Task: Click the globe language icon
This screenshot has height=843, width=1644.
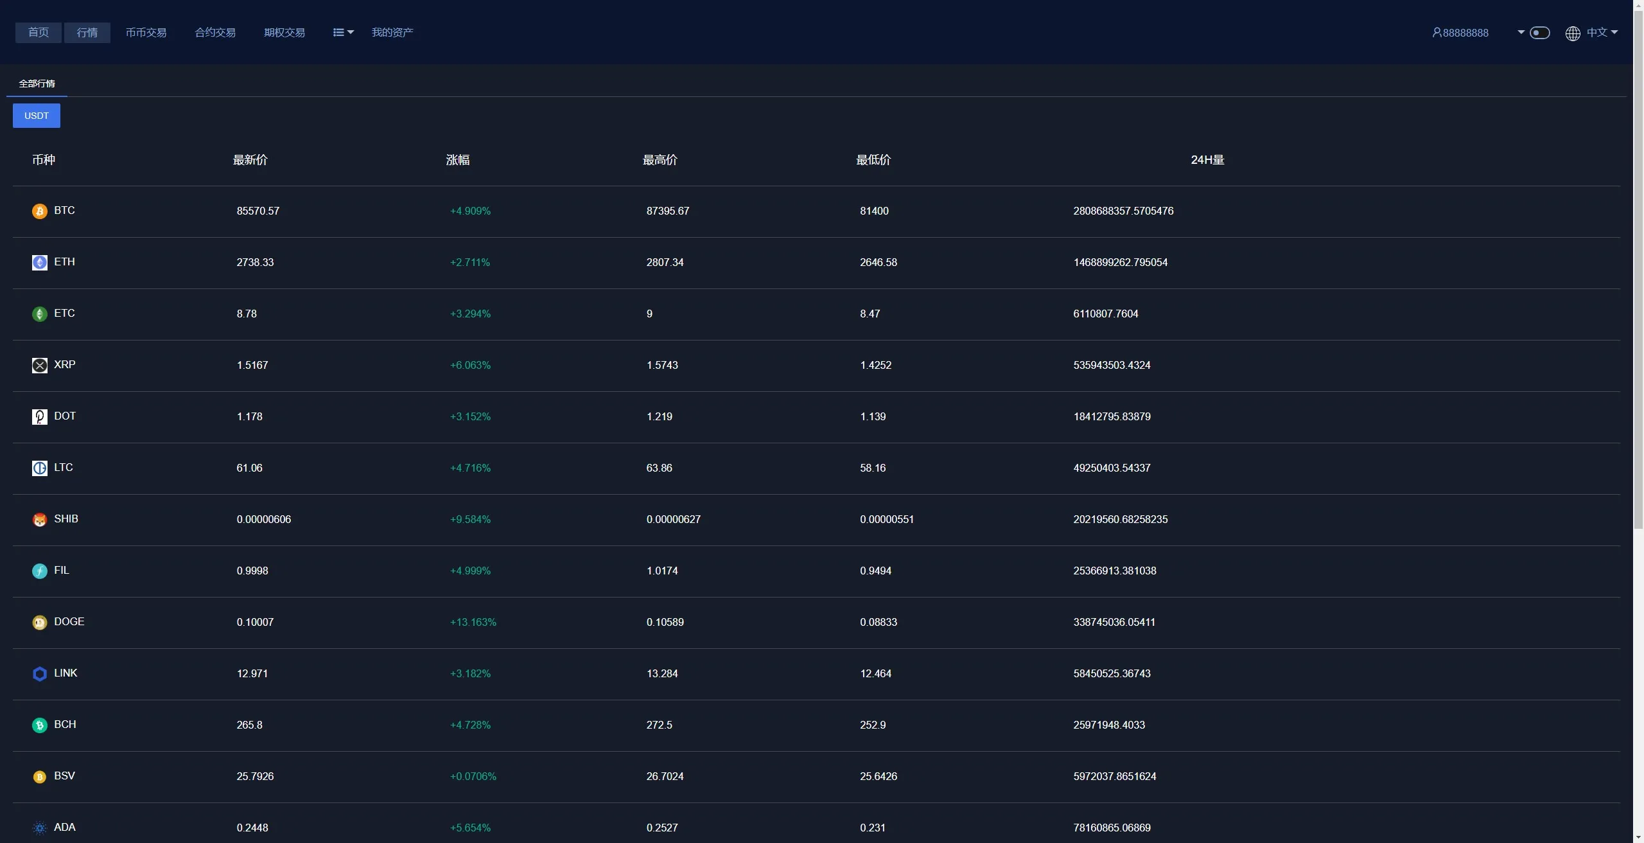Action: click(x=1573, y=33)
